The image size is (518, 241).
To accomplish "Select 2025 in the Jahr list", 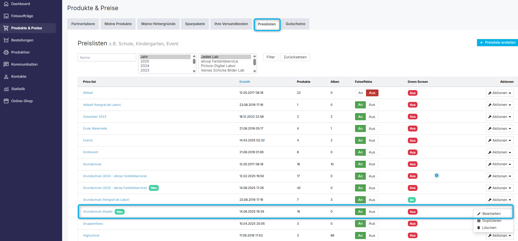I will click(165, 61).
